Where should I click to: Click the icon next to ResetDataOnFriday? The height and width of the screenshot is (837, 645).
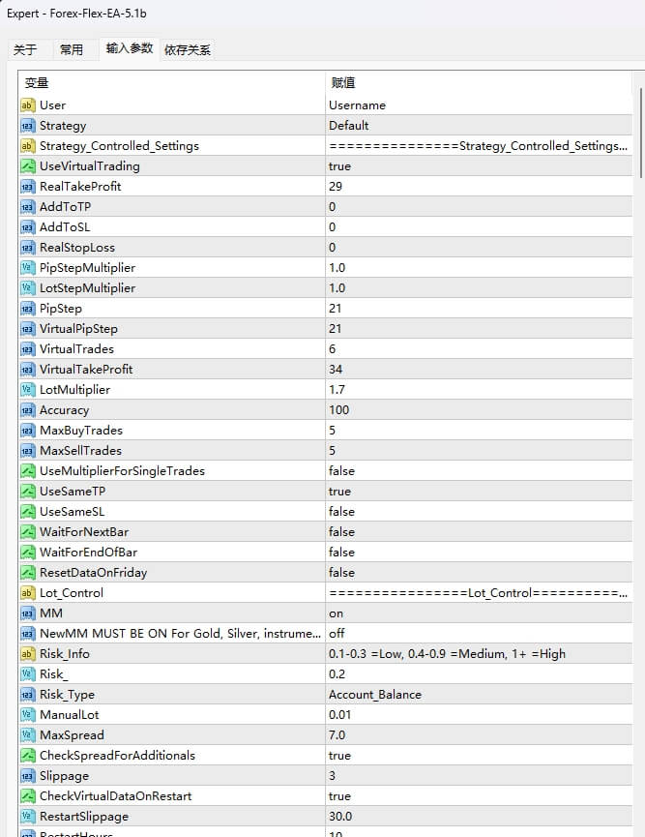[28, 572]
